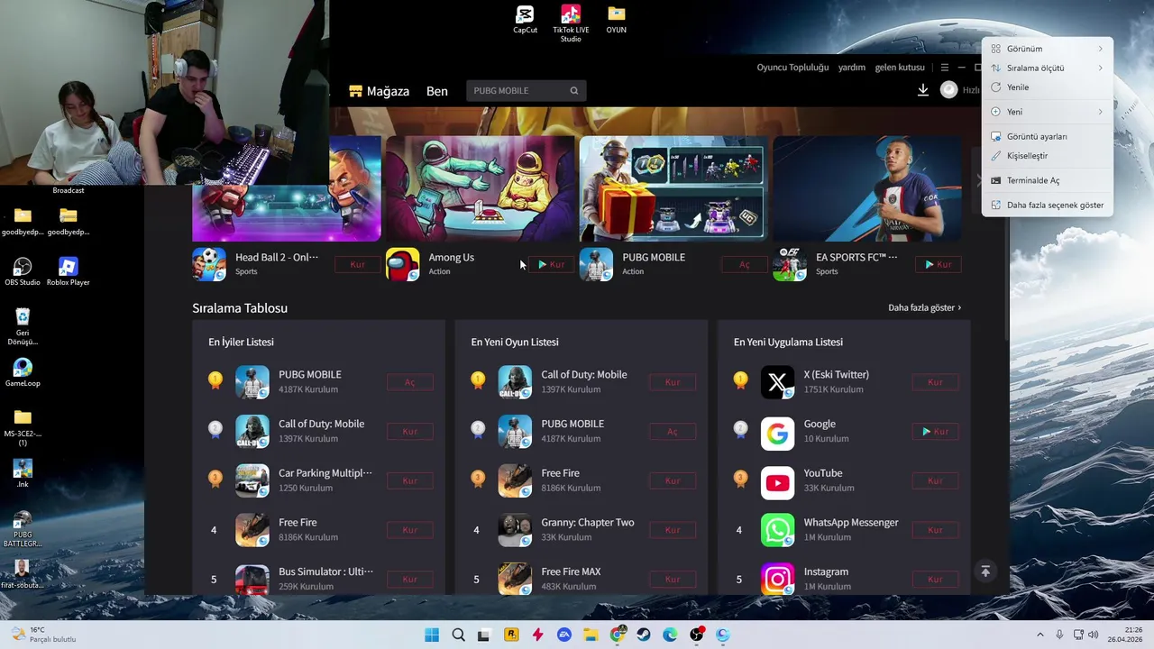Image resolution: width=1154 pixels, height=649 pixels.
Task: Click Aç button for PUBG MOBILE banner card
Action: [745, 264]
